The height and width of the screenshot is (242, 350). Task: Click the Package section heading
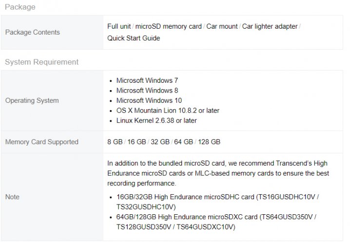tap(20, 7)
